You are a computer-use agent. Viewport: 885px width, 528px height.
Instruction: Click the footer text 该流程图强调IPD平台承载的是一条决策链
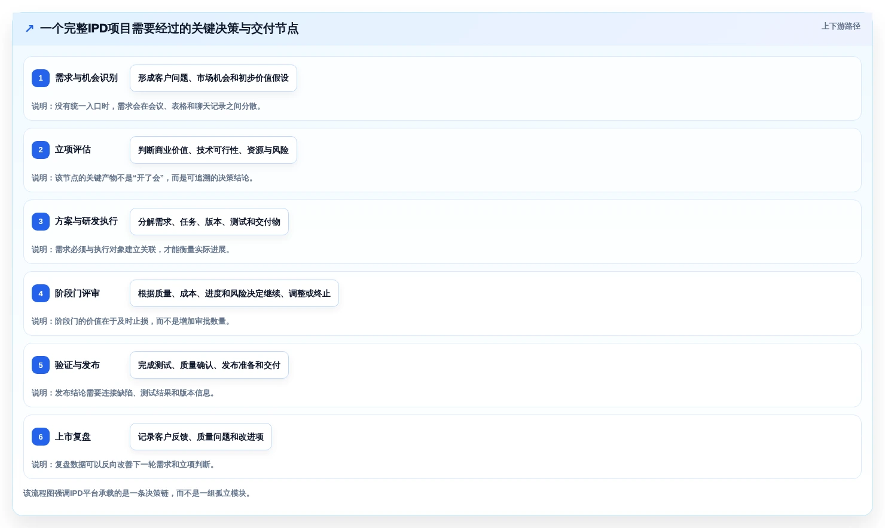(x=138, y=493)
